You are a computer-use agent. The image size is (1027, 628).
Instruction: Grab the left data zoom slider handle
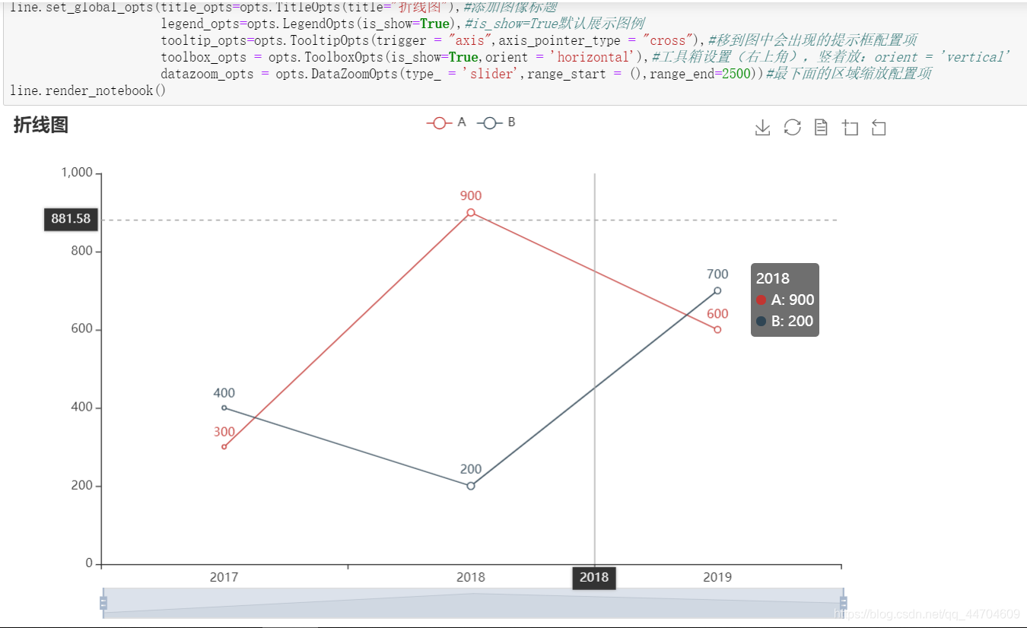tap(103, 603)
